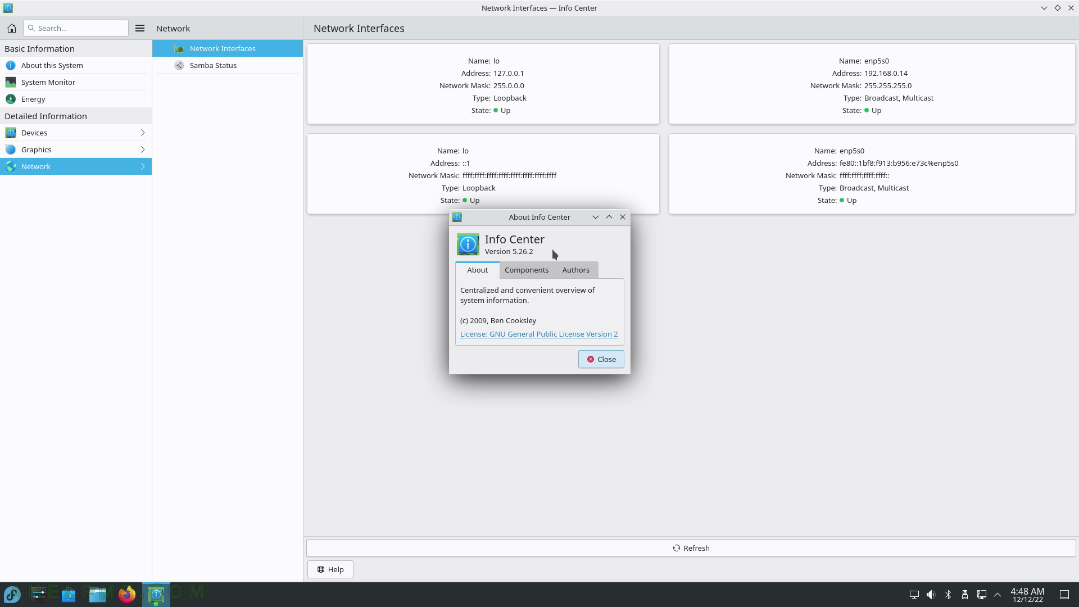Viewport: 1079px width, 607px height.
Task: Refresh the network interfaces list
Action: click(x=691, y=548)
